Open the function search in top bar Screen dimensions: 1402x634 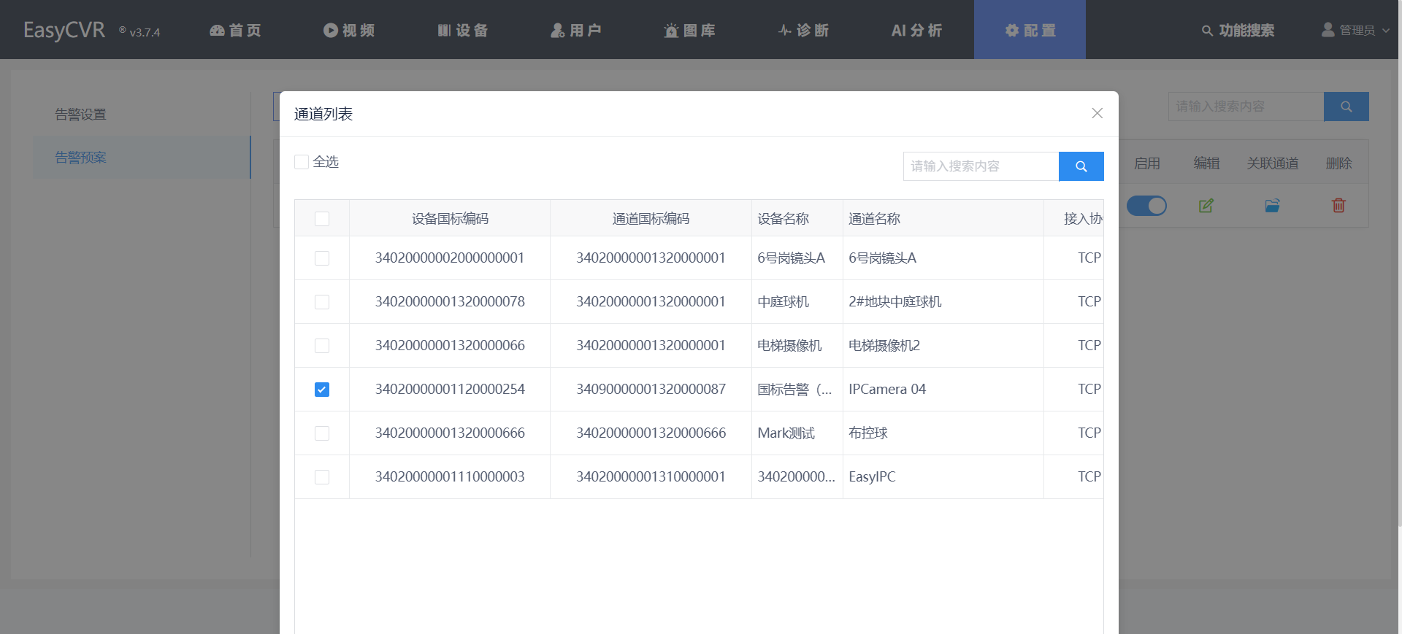(1238, 31)
